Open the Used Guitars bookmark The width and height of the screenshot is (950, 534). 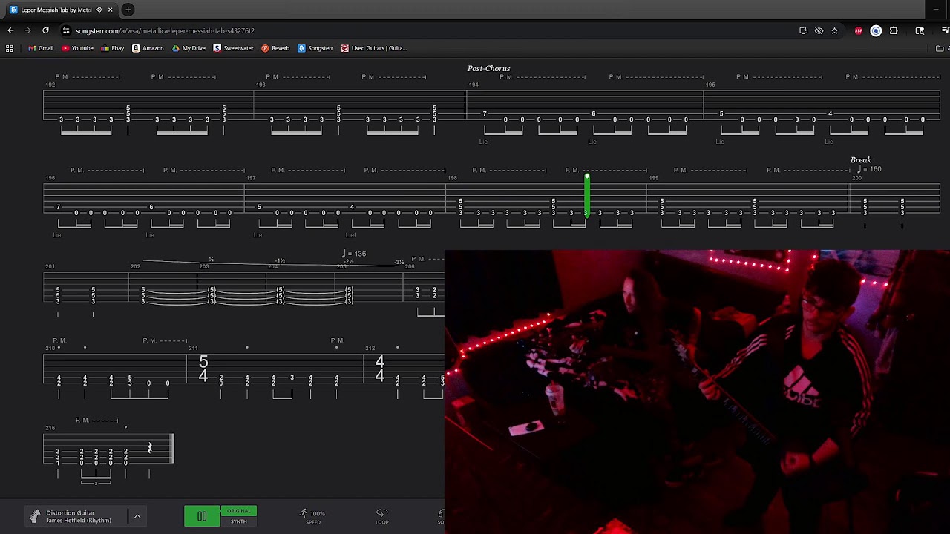(374, 48)
